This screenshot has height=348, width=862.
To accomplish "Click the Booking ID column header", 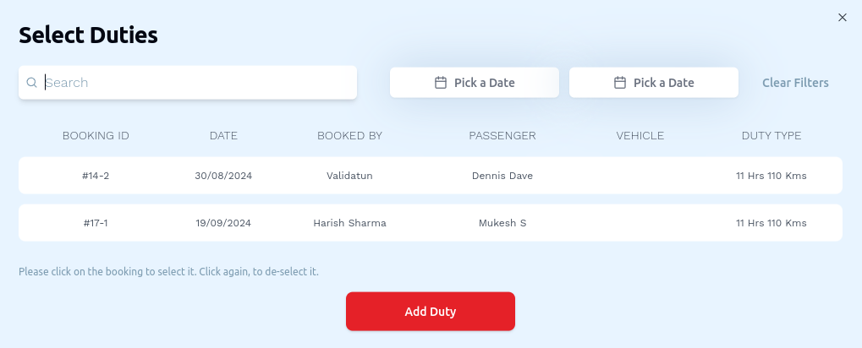I will (x=96, y=135).
